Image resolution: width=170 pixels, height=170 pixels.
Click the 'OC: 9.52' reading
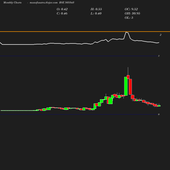tap(131, 9)
